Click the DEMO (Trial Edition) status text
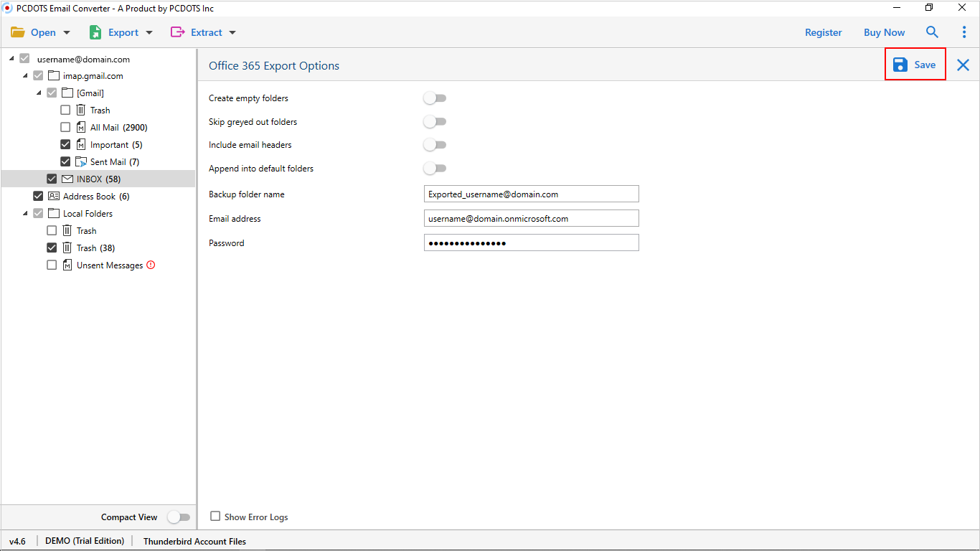 point(85,541)
